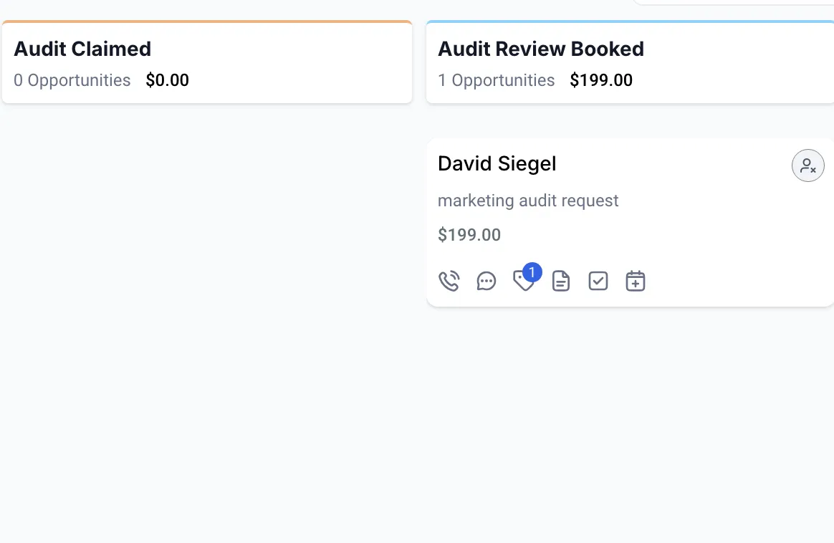The image size is (834, 543).
Task: Click the orange color bar above Audit Claimed
Action: click(x=207, y=22)
